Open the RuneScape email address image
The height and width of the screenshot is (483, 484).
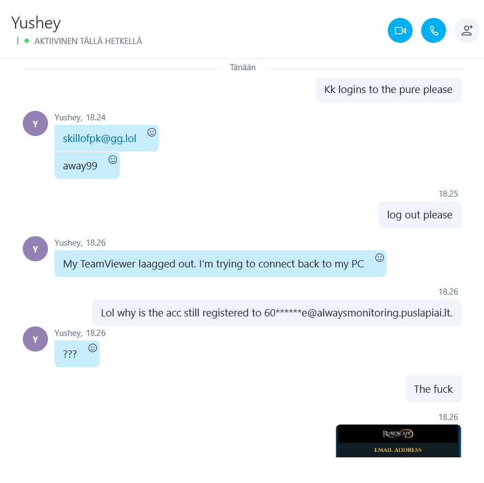click(x=398, y=441)
